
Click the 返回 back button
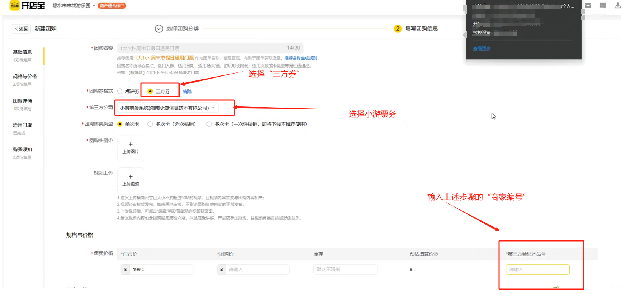point(22,29)
